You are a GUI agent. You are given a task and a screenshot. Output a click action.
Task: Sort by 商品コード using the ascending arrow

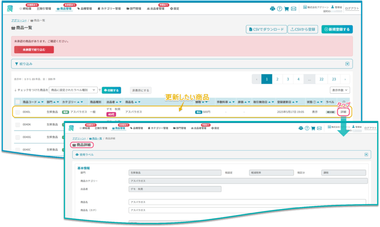pyautogui.click(x=39, y=102)
